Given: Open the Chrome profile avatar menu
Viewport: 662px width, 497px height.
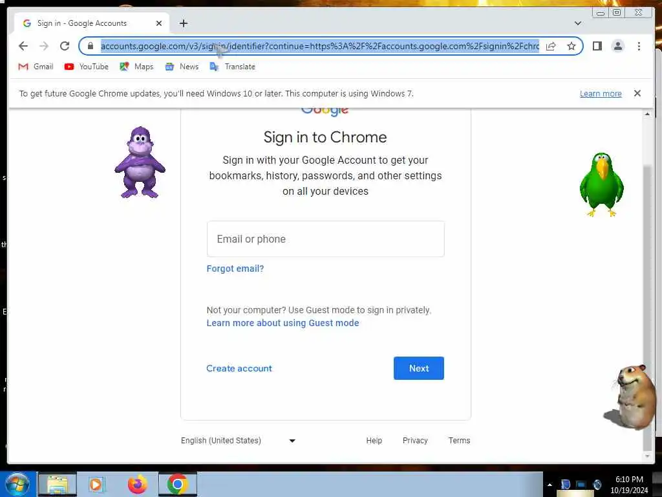Looking at the screenshot, I should pyautogui.click(x=617, y=46).
